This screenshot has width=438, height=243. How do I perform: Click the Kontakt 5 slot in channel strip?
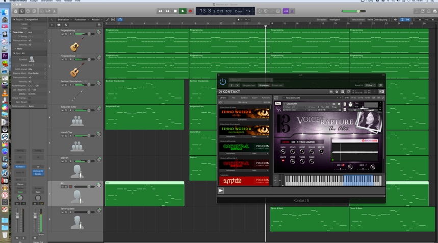click(20, 166)
